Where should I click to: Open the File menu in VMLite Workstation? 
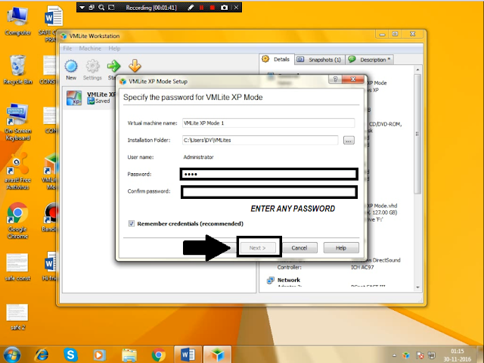[67, 48]
